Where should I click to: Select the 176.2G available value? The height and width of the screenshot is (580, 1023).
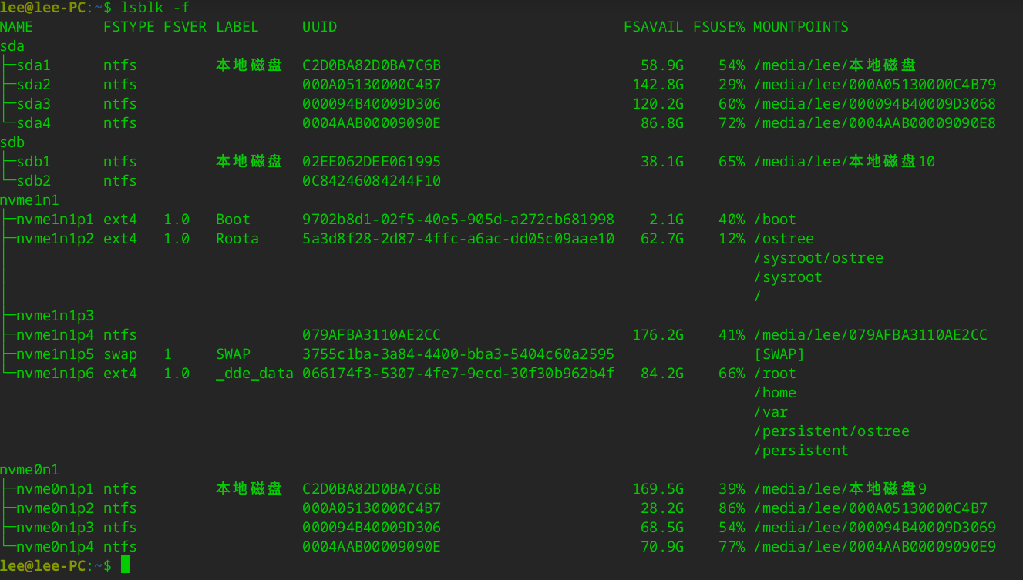coord(658,335)
